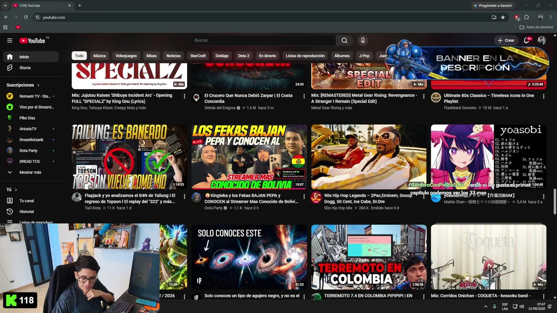Open 90s Hip Hop Mix channel avatar
557x313 pixels.
pyautogui.click(x=316, y=197)
